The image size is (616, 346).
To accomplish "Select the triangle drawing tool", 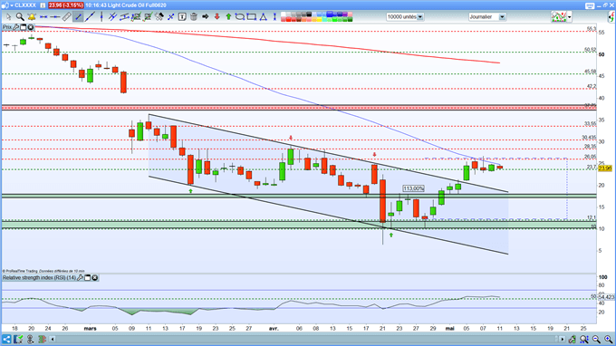I will pyautogui.click(x=264, y=16).
